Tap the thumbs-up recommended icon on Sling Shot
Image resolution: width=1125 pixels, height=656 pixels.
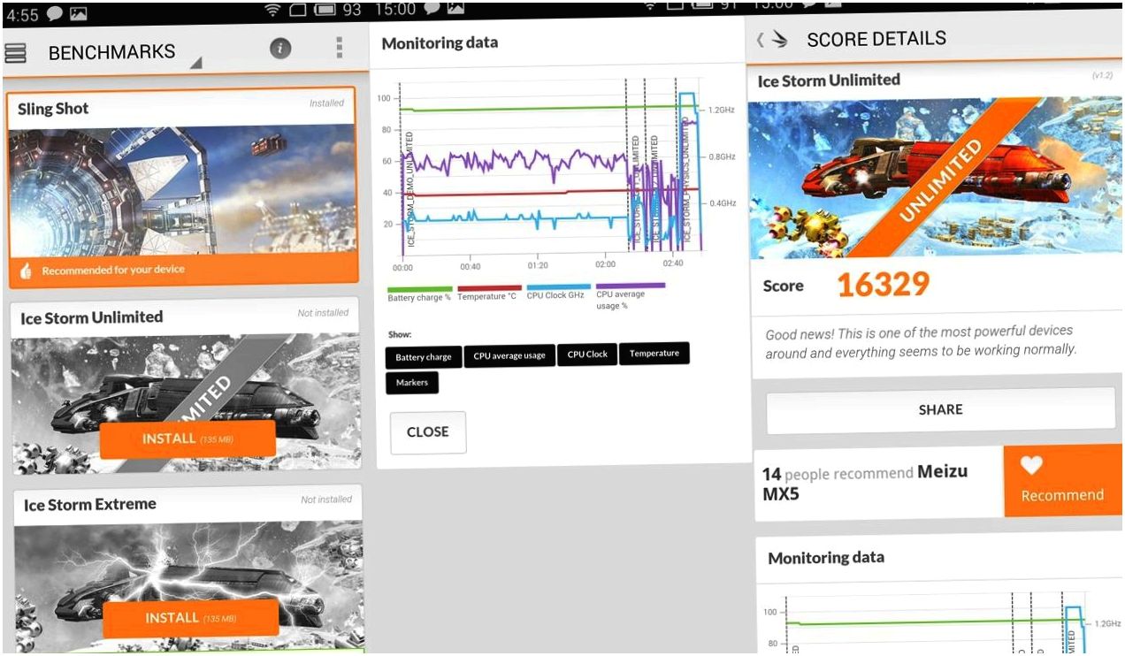click(26, 271)
